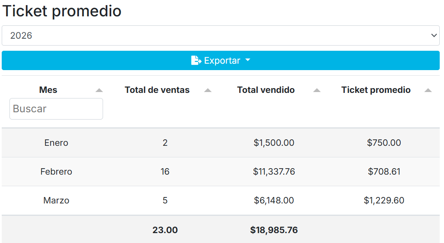Click the Total vendido header text
The image size is (444, 243).
[x=266, y=90]
